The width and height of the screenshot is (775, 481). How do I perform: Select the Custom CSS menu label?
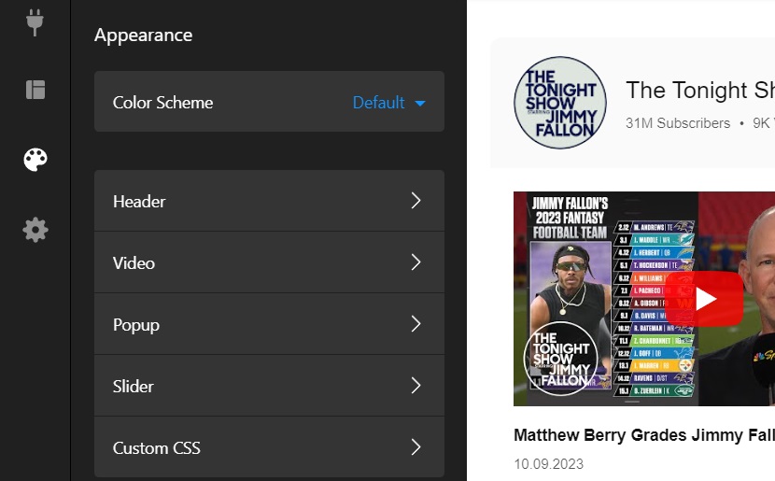click(157, 447)
